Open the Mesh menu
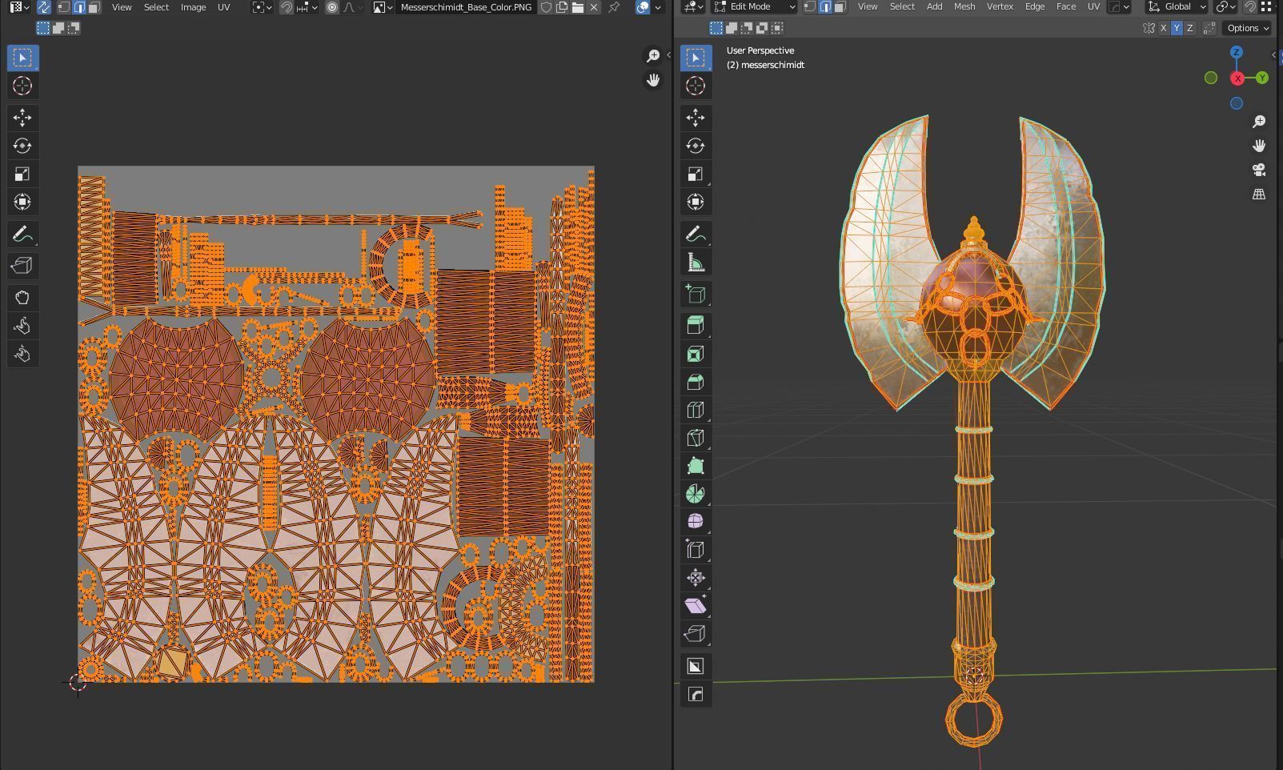This screenshot has width=1283, height=770. pos(964,6)
